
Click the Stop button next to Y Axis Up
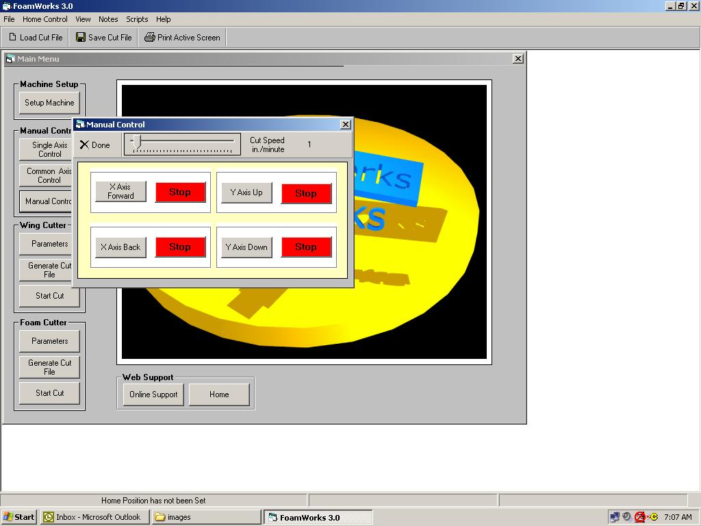pyautogui.click(x=306, y=193)
